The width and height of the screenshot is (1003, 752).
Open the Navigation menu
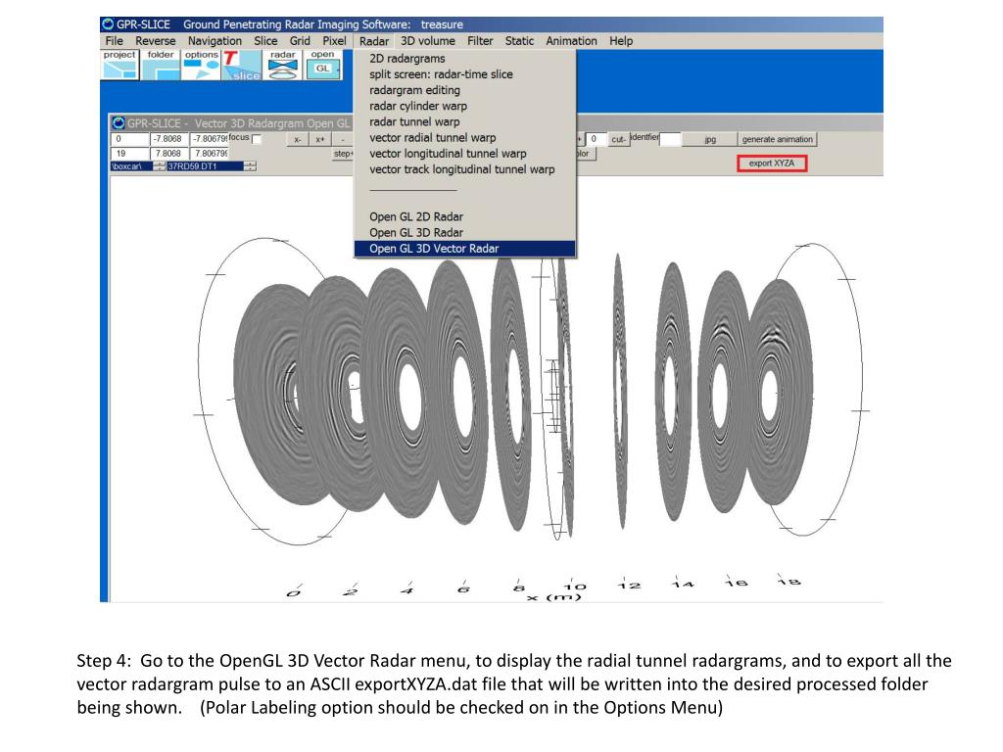click(x=215, y=41)
